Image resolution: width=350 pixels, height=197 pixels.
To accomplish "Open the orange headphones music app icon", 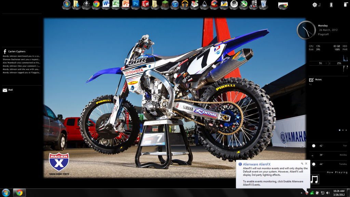I will point(185,4).
